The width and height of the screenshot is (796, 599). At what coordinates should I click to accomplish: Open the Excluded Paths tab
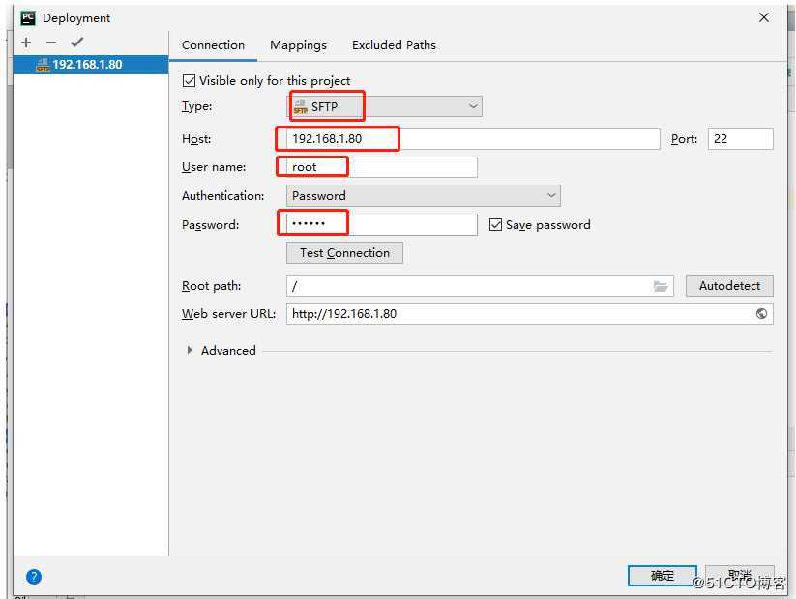pyautogui.click(x=394, y=45)
